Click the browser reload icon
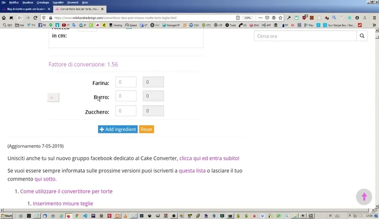Screen dimensions: 379x219 tap(35, 17)
